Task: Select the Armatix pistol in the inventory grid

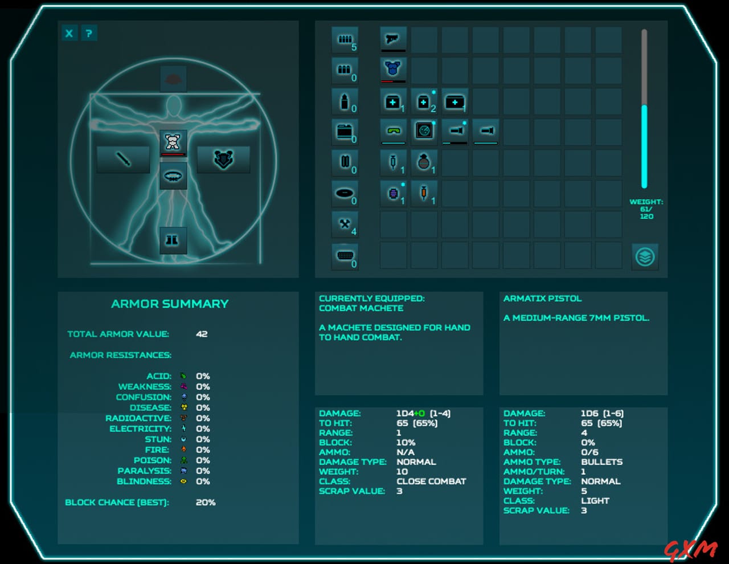Action: (393, 39)
